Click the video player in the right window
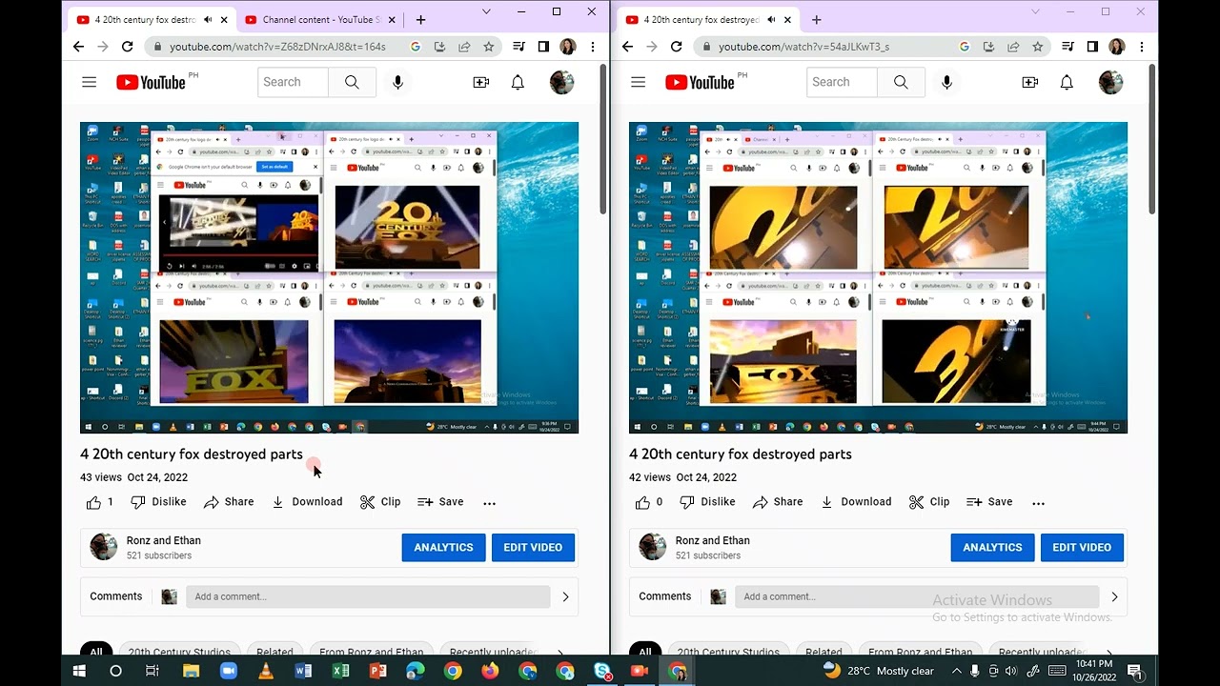1220x686 pixels. click(878, 277)
